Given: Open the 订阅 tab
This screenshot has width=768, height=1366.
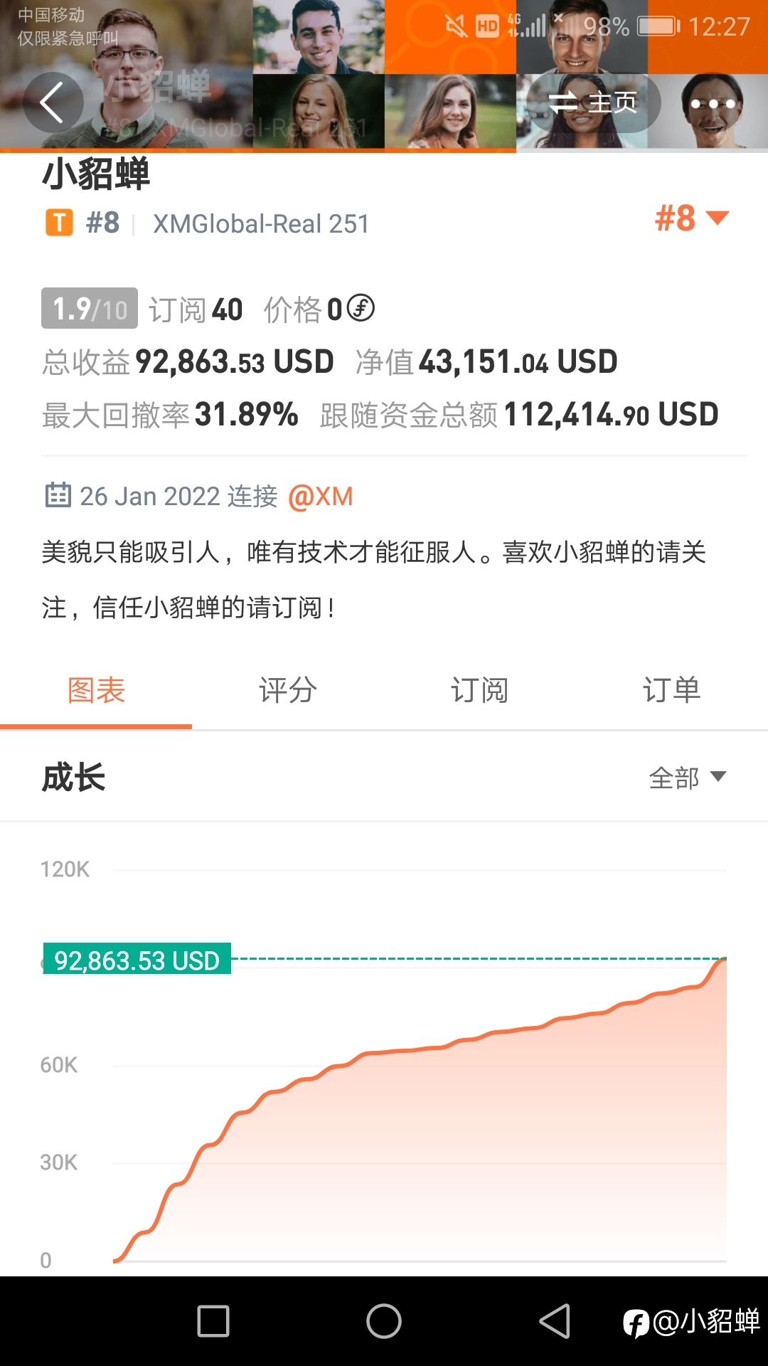Looking at the screenshot, I should pos(480,690).
